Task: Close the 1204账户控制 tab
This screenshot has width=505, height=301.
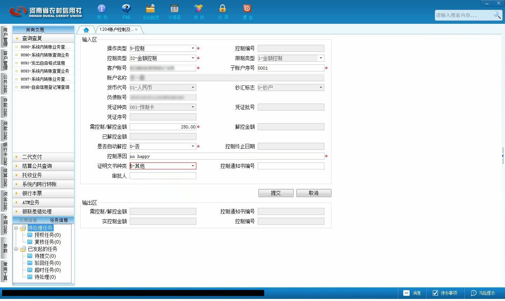Action: pyautogui.click(x=136, y=30)
